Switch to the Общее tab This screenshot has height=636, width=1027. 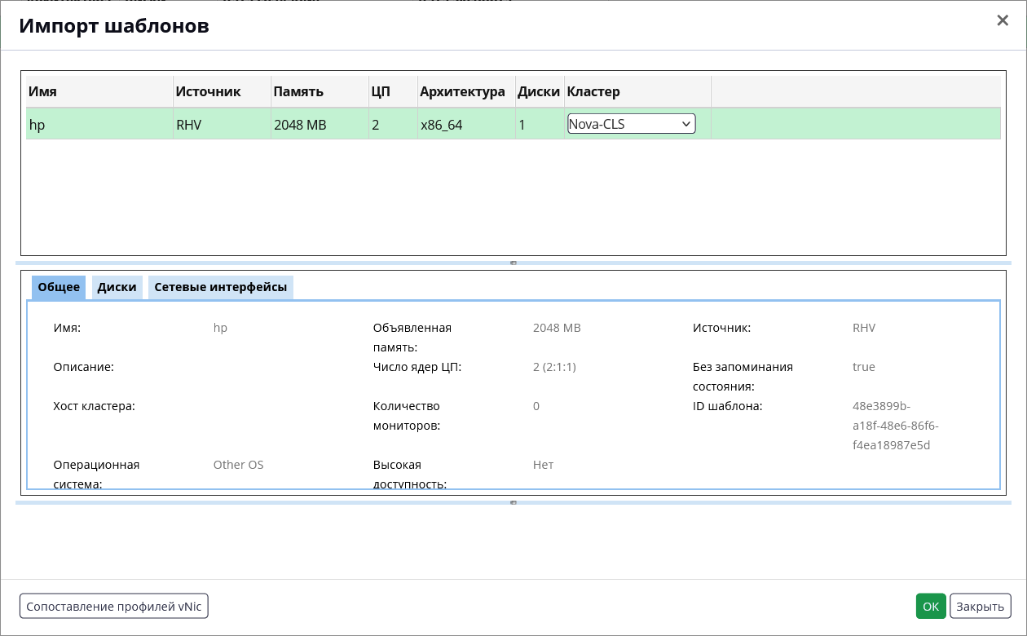(59, 287)
